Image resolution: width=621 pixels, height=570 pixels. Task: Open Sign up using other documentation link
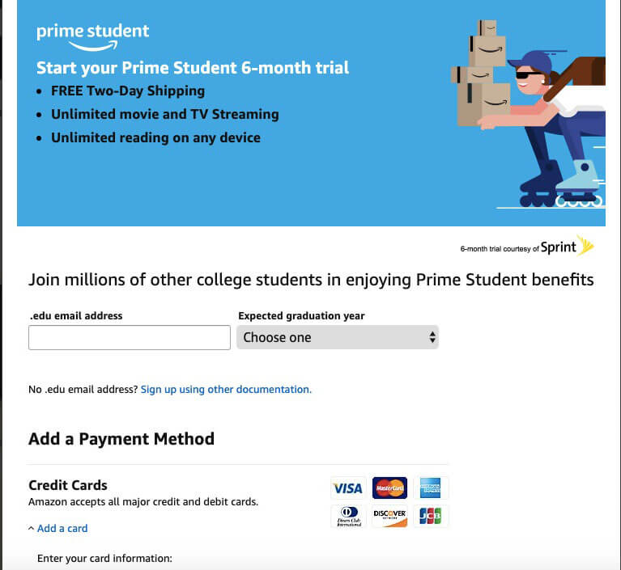coord(226,389)
